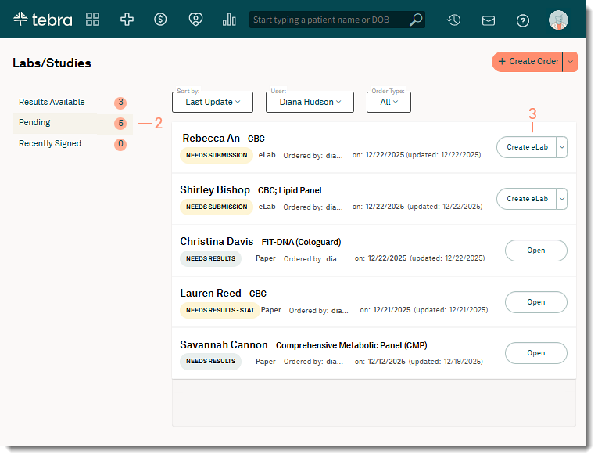This screenshot has width=598, height=458.
Task: Click patient name Rebecca An
Action: (211, 138)
